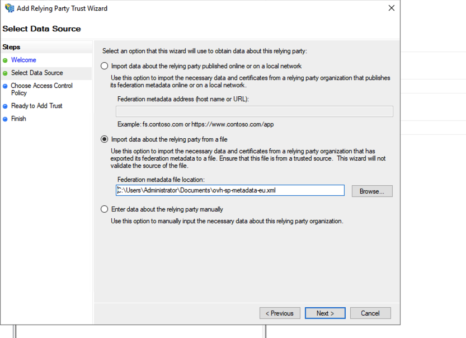Choose enter relying party data manually option
The image size is (466, 338).
coord(104,209)
